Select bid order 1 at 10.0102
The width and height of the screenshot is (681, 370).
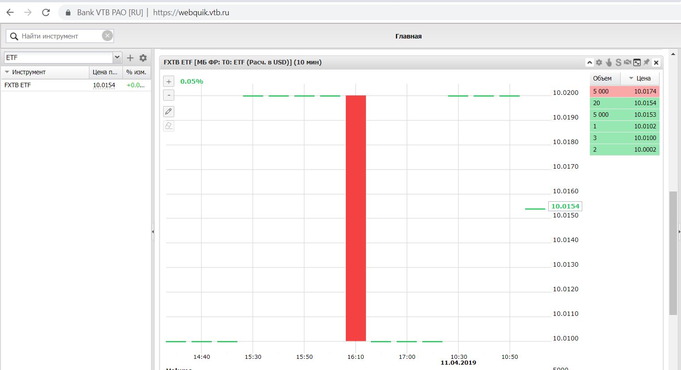625,126
